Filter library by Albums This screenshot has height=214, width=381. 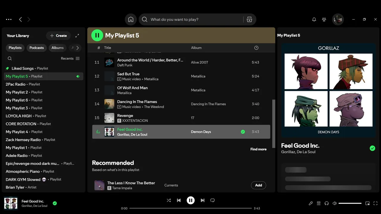coord(57,48)
